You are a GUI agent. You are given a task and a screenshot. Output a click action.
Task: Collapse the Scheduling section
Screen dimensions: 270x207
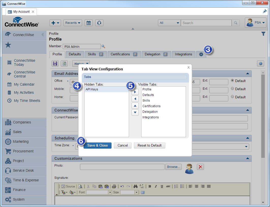coord(248,138)
